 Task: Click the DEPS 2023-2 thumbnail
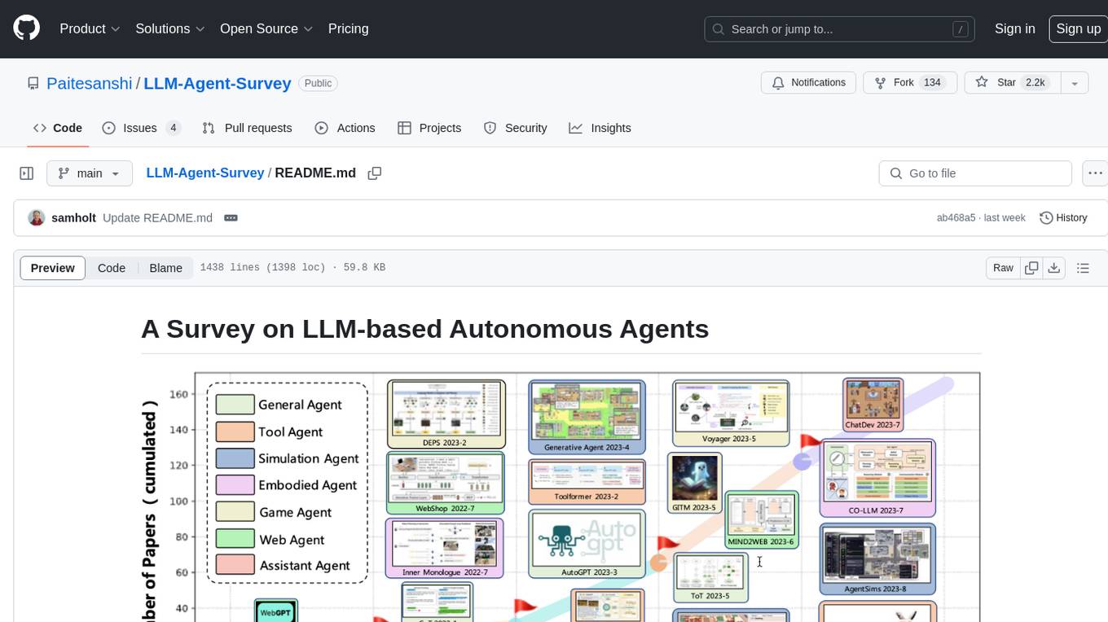pos(446,414)
